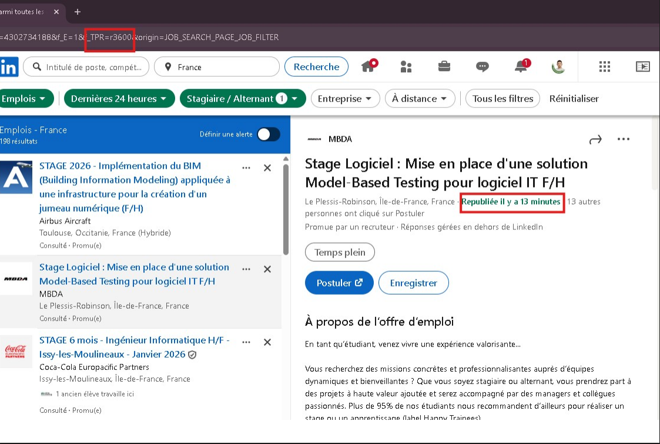Open Messaging via the chat bubble icon
This screenshot has height=444, width=660.
483,66
